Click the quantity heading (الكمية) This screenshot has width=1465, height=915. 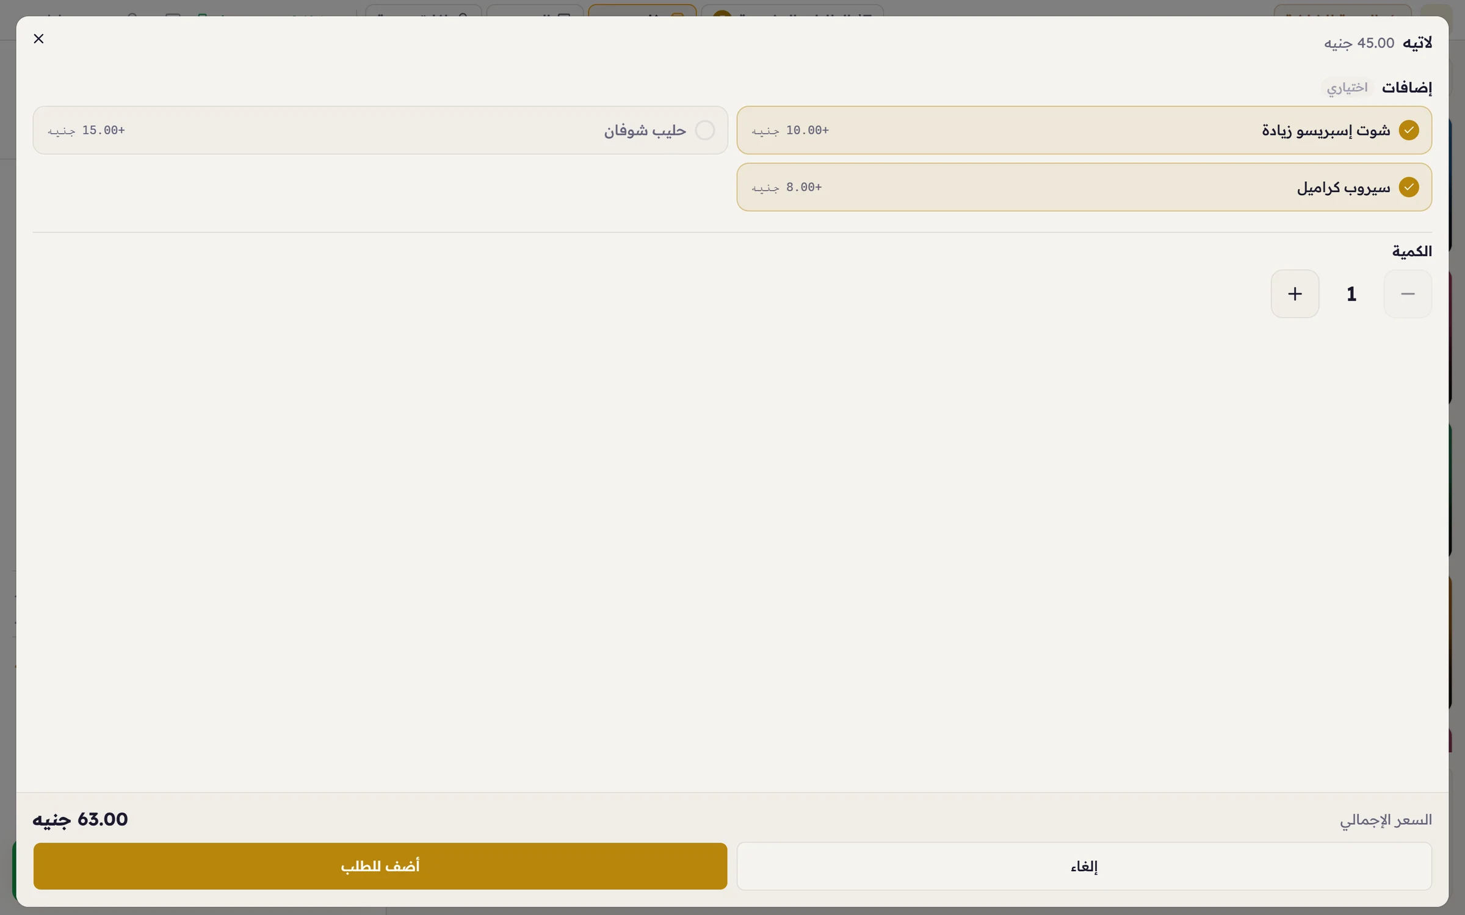point(1412,251)
